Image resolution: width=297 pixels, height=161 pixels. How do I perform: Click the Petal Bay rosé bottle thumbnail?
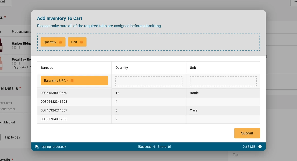click(x=1, y=63)
